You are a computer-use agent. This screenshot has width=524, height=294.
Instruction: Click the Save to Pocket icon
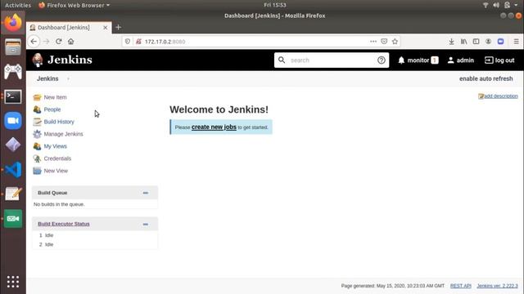click(x=384, y=42)
